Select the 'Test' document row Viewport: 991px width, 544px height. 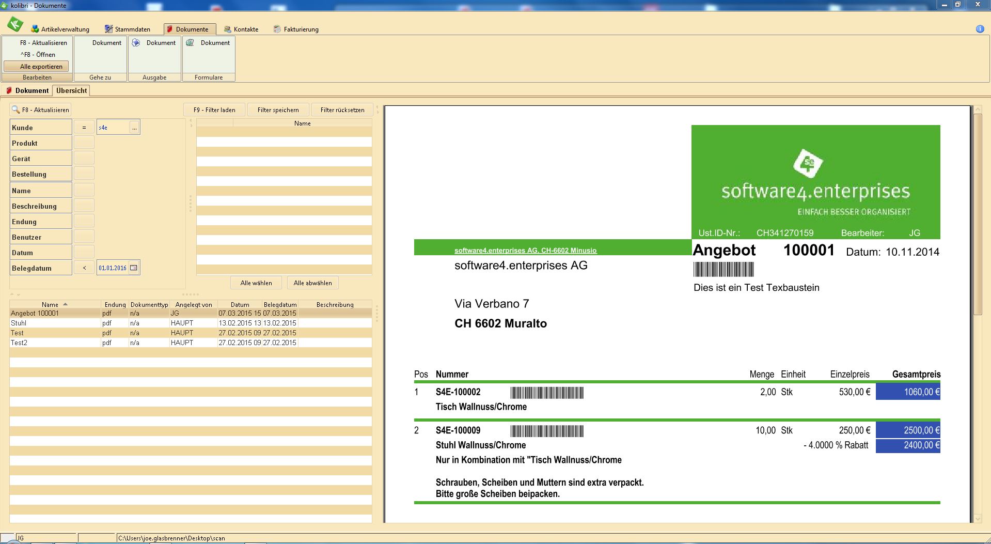pos(191,333)
